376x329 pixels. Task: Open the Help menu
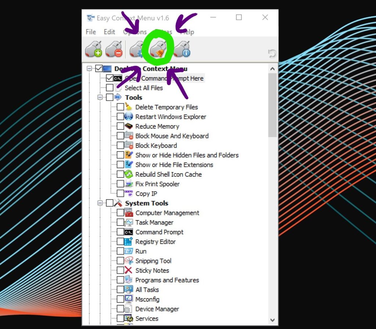coord(187,32)
